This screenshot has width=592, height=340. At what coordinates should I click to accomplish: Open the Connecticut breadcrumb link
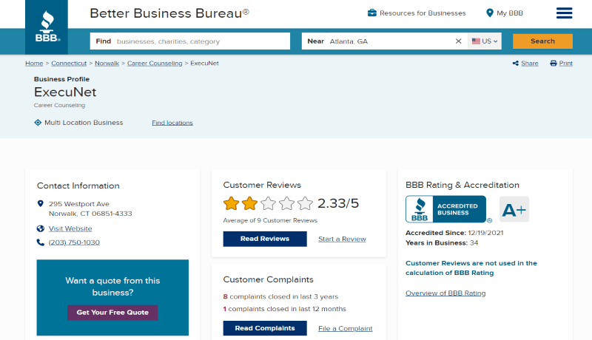click(x=69, y=64)
